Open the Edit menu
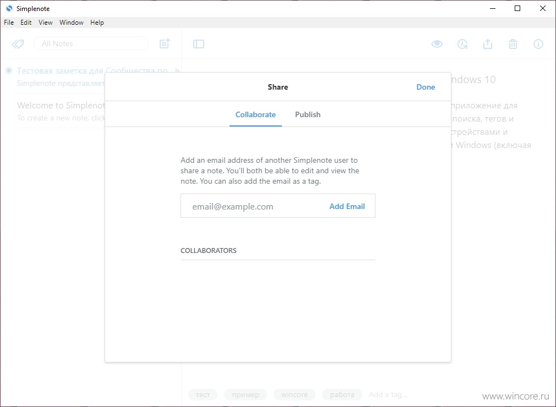556x407 pixels. [26, 23]
